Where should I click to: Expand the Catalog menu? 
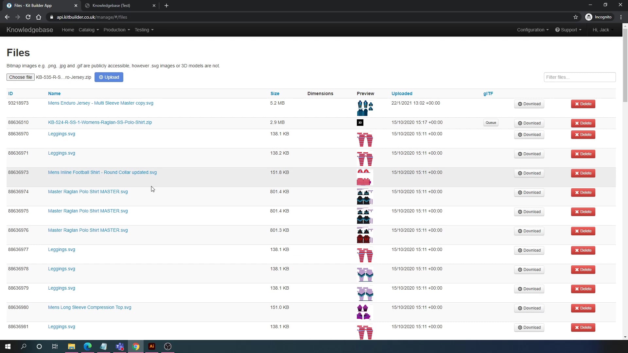89,30
